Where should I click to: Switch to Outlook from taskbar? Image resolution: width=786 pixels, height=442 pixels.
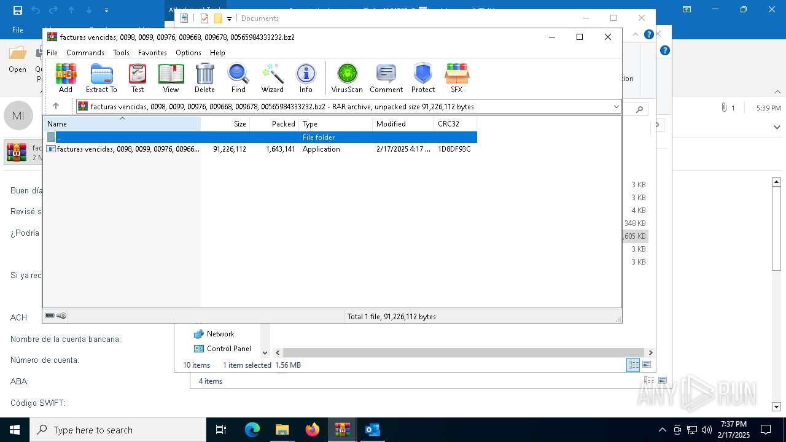(372, 430)
